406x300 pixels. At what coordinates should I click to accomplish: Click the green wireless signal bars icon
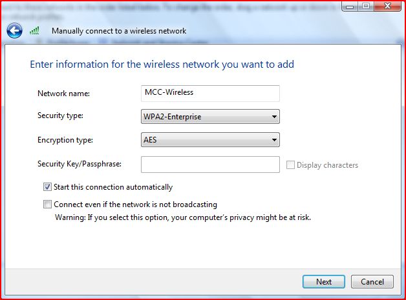[34, 30]
